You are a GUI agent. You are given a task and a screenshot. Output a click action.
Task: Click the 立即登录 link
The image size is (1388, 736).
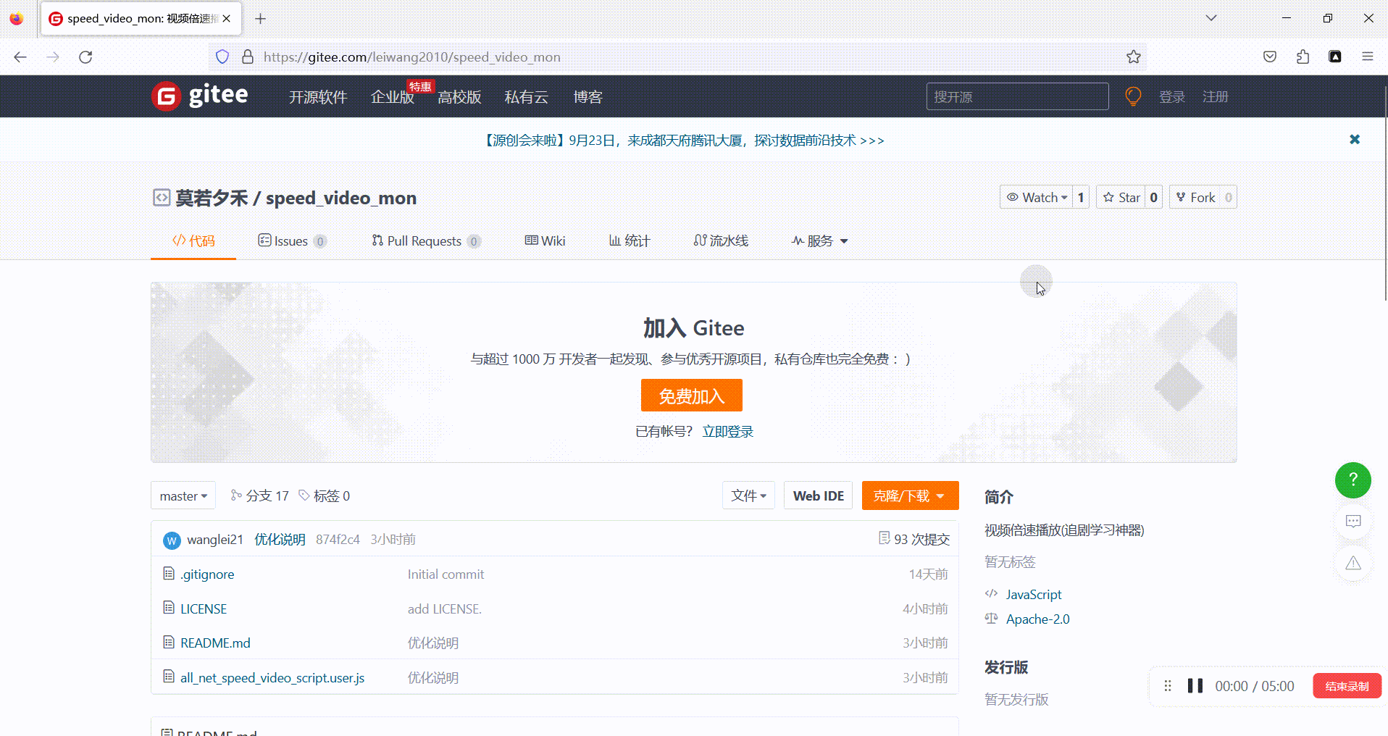[x=728, y=431]
